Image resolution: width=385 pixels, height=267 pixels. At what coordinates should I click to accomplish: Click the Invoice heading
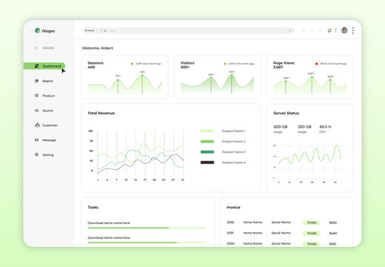tap(233, 207)
